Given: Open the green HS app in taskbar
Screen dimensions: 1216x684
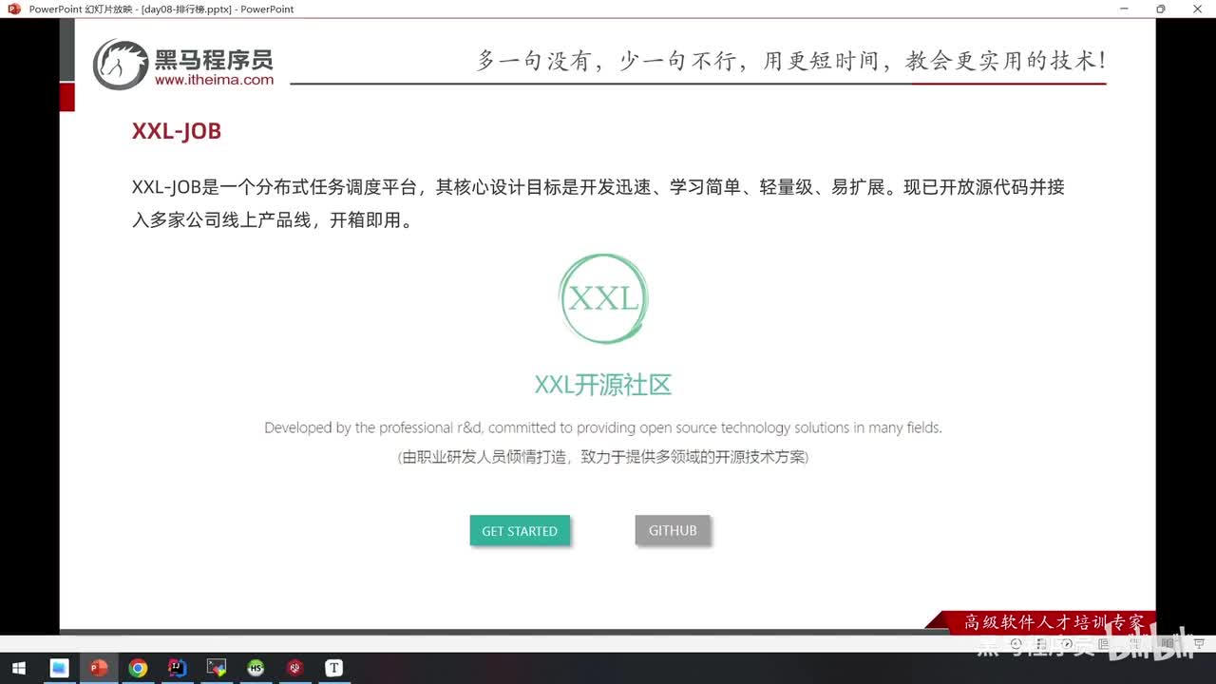Looking at the screenshot, I should point(256,668).
